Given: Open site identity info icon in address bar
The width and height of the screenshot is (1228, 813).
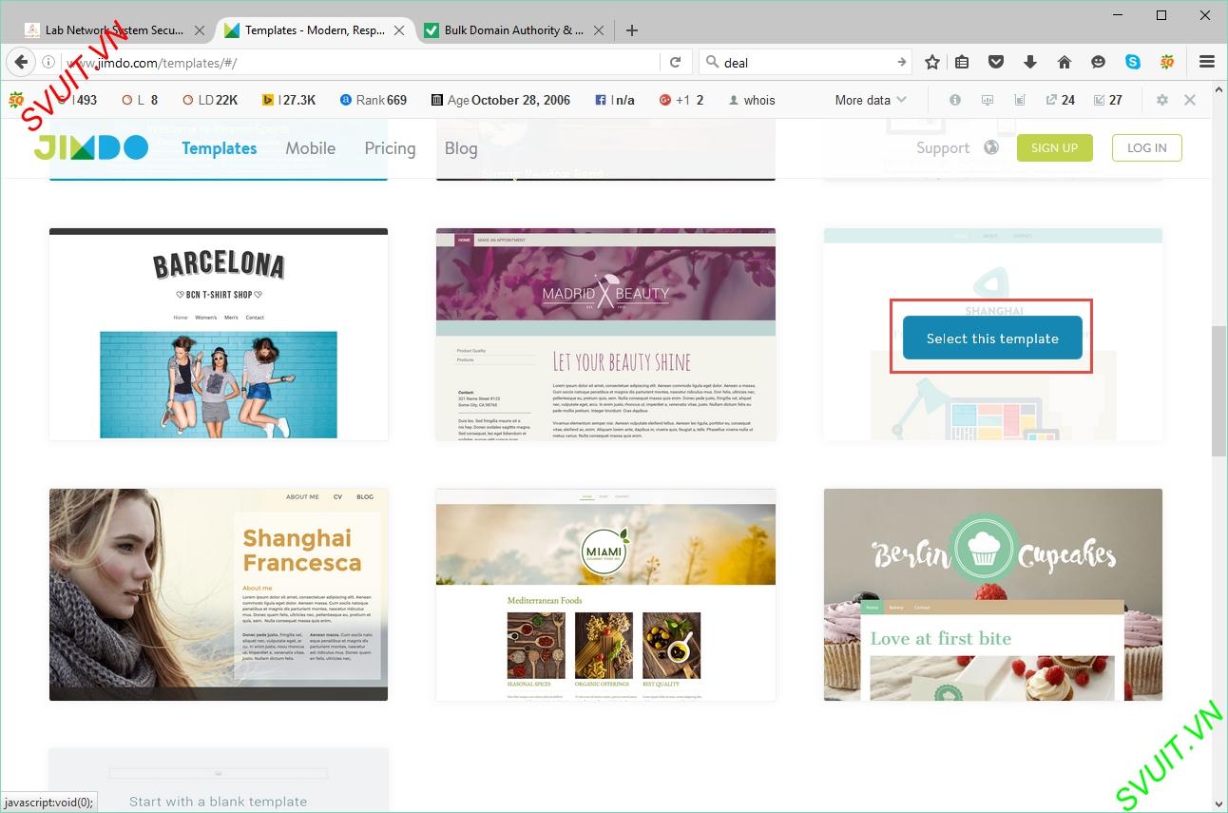Looking at the screenshot, I should click(48, 63).
